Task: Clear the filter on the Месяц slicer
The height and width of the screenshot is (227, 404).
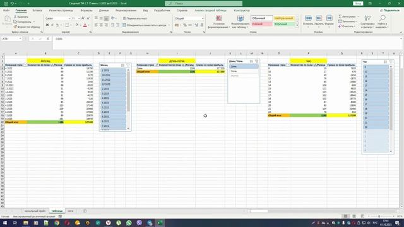Action: tap(128, 65)
